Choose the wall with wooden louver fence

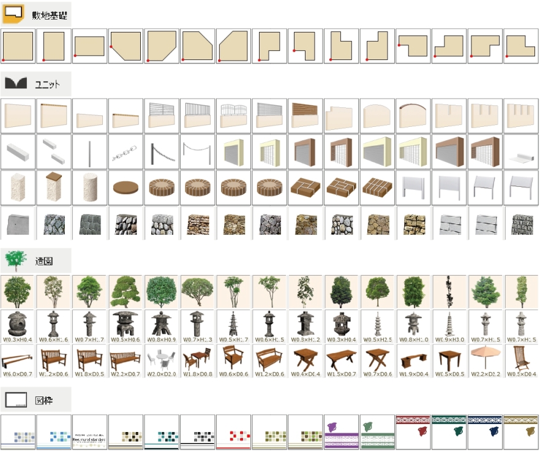pyautogui.click(x=306, y=116)
